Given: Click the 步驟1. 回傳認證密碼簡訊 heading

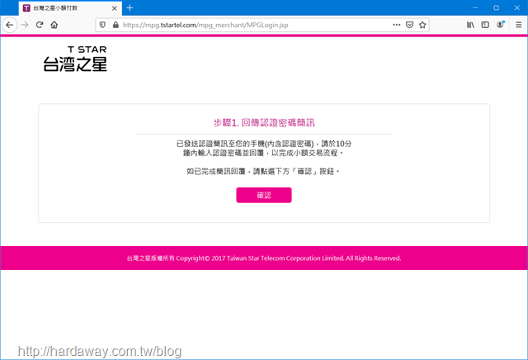Looking at the screenshot, I should pyautogui.click(x=264, y=123).
